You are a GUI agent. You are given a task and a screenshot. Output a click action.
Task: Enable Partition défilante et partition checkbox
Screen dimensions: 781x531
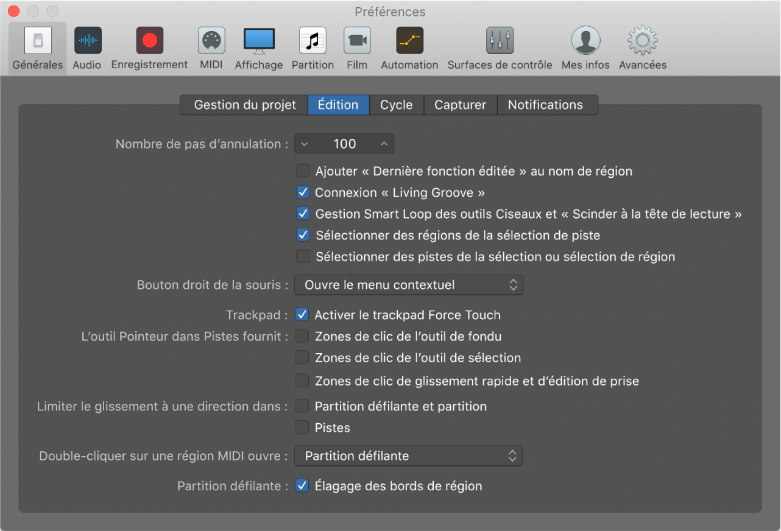[302, 406]
